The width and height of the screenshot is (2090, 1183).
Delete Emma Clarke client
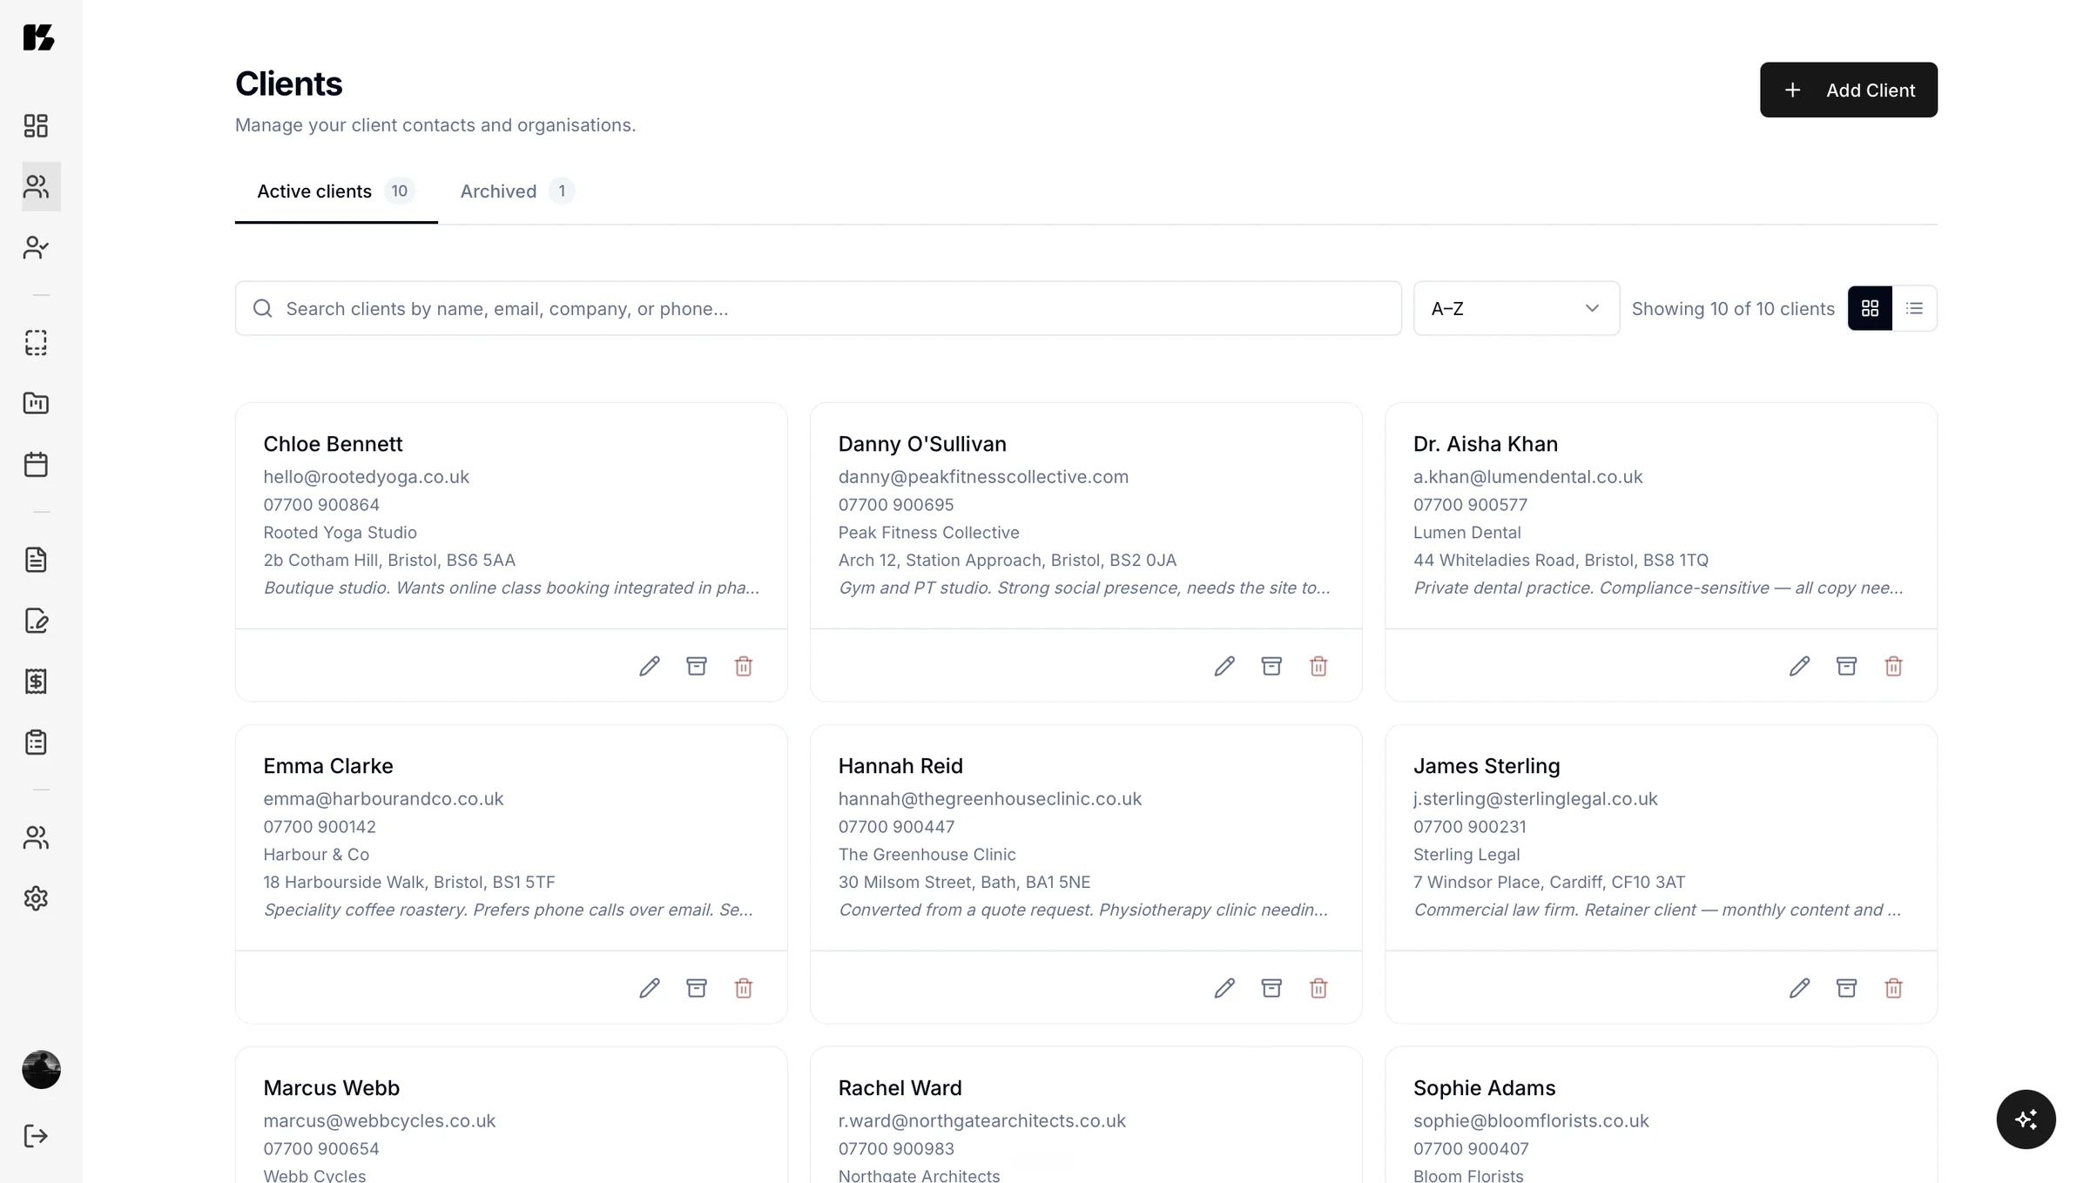pos(744,988)
